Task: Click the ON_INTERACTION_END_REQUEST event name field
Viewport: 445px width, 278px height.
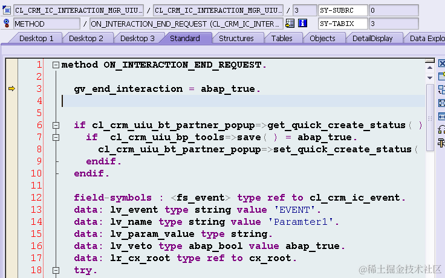Action: click(186, 24)
